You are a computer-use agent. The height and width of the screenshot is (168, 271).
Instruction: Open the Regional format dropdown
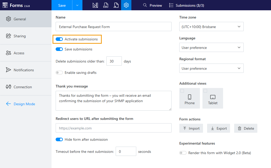point(211,68)
